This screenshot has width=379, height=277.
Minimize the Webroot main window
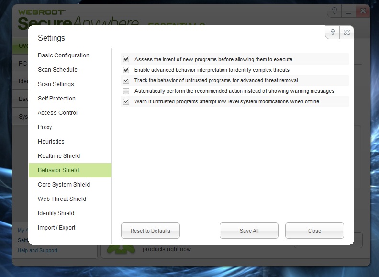pyautogui.click(x=348, y=11)
